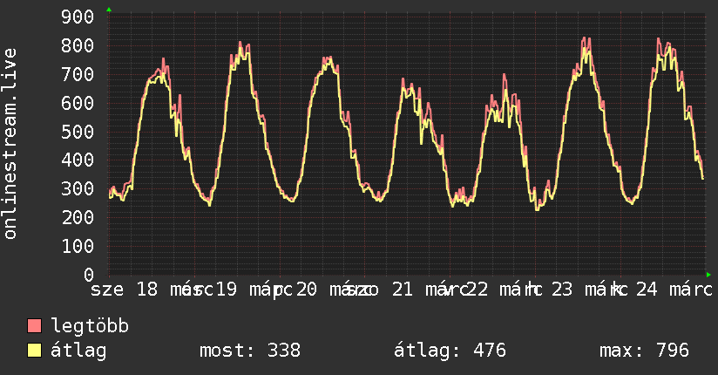Screen dimensions: 718x375
Task: Click the 600 y-axis label
Action: pyautogui.click(x=78, y=103)
